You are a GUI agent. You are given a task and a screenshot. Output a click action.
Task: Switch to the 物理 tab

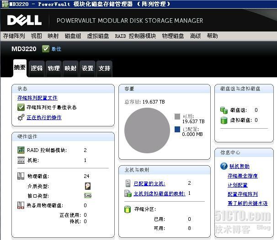point(53,68)
